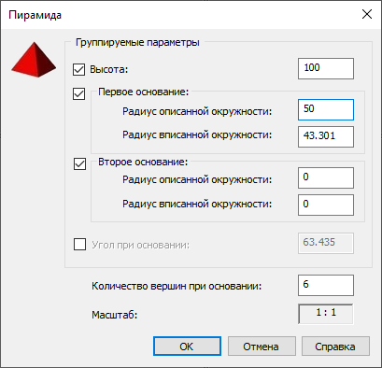Screen dimensions: 382x368
Task: Click the Количество вершин при основании field
Action: click(326, 285)
